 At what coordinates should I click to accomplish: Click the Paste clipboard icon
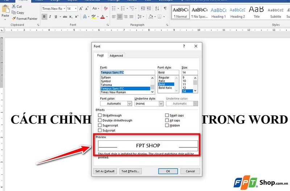[x=5, y=9]
